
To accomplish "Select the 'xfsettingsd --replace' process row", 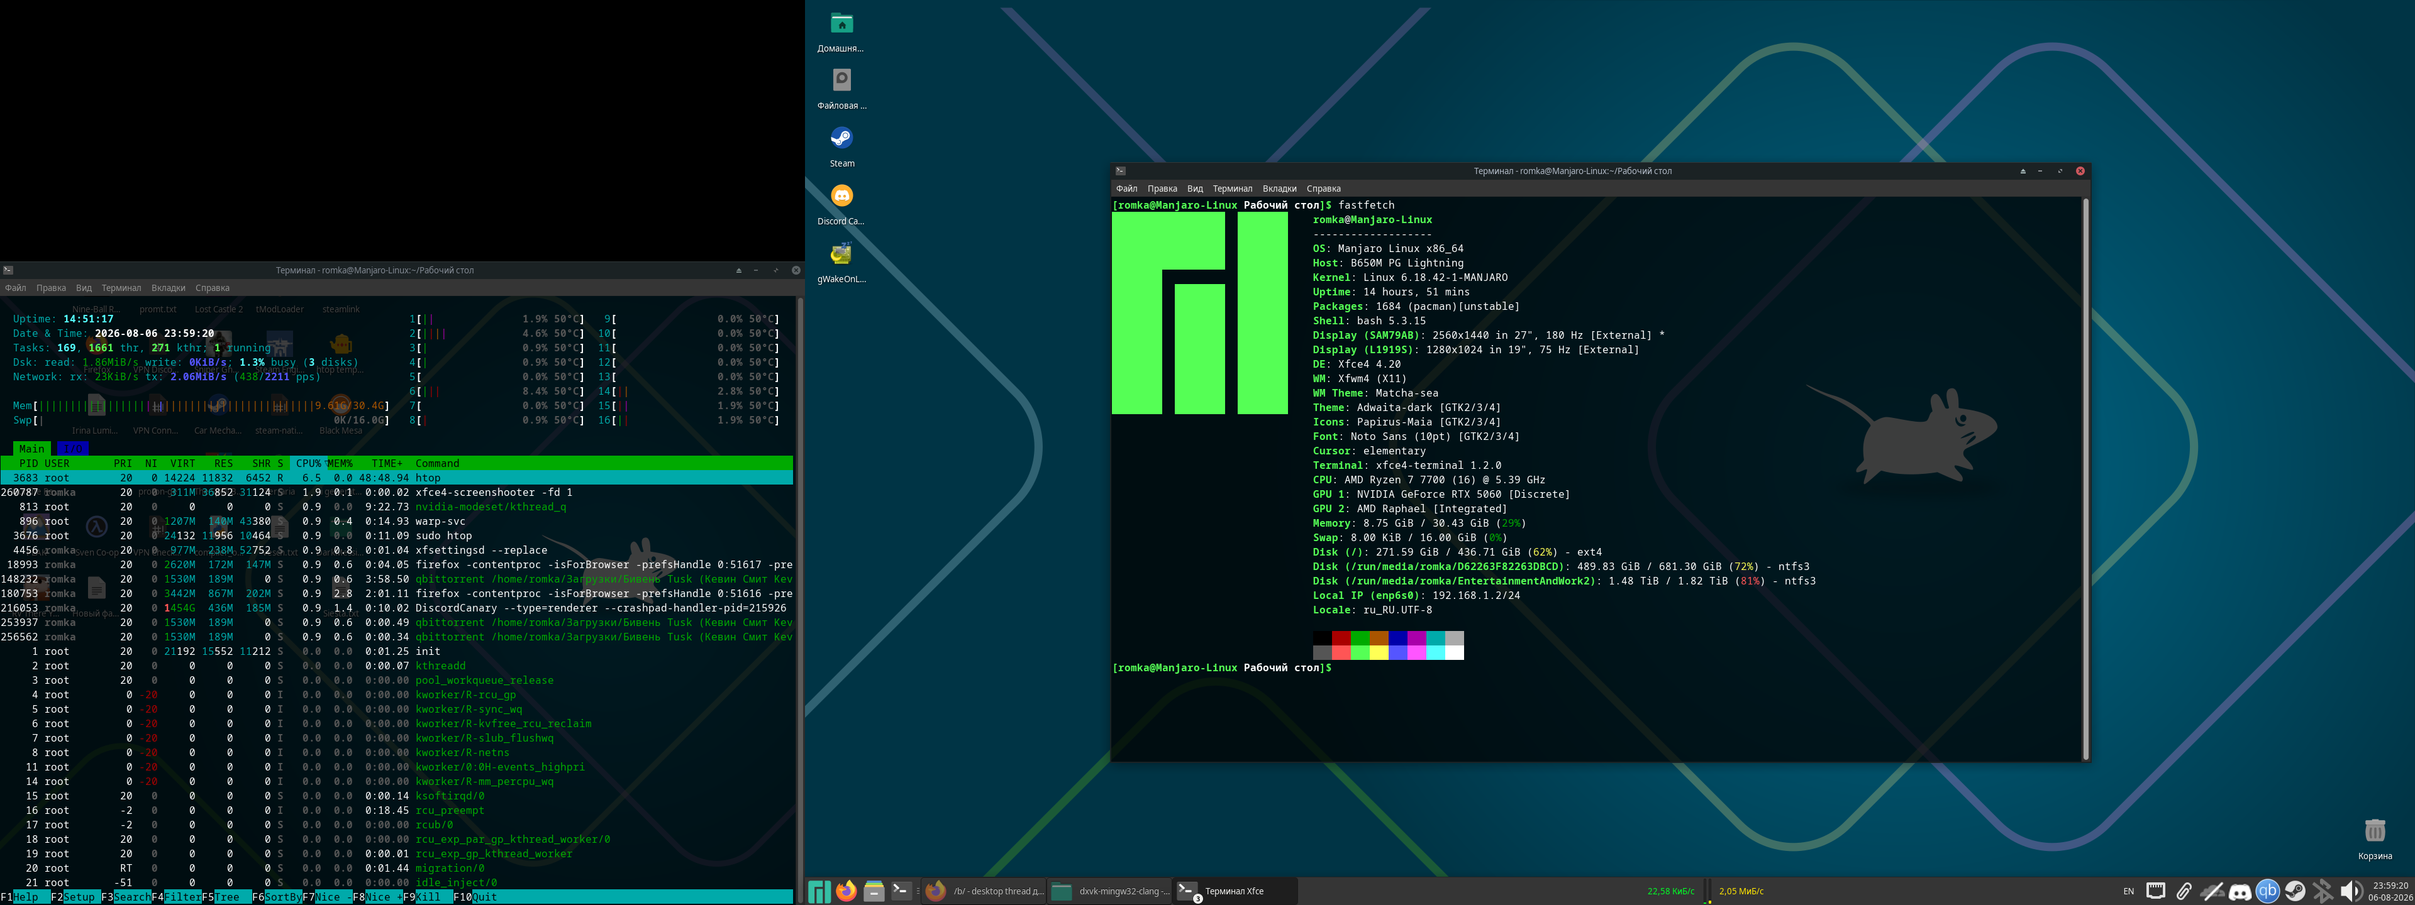I will pos(397,550).
